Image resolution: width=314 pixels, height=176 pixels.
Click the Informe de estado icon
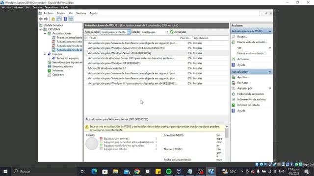pos(234,105)
